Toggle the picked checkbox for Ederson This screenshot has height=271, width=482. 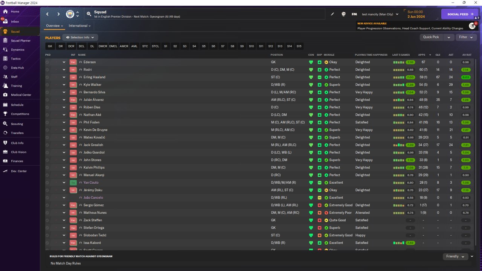pyautogui.click(x=47, y=62)
